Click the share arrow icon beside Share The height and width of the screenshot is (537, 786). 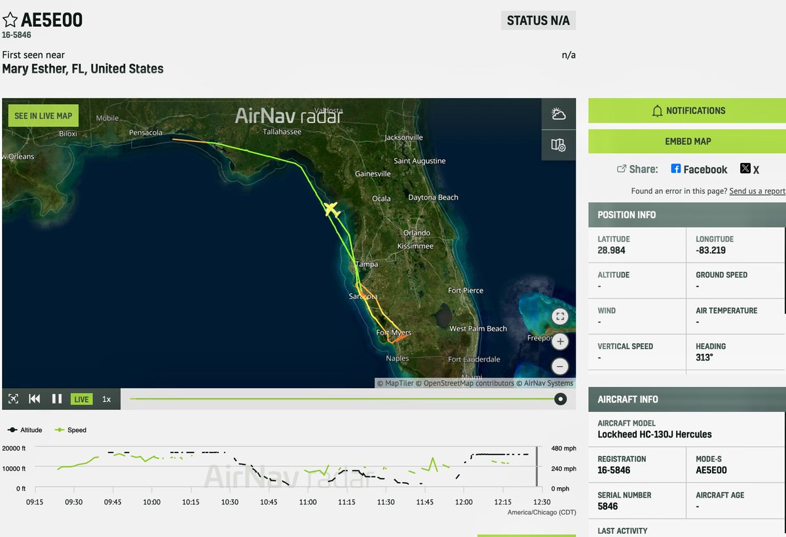[622, 169]
